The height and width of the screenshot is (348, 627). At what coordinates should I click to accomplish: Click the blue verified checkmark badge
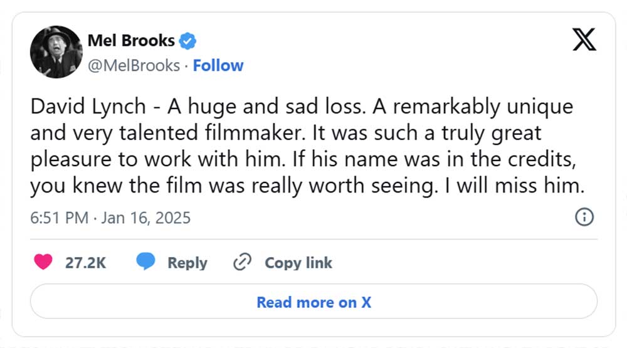(x=188, y=41)
